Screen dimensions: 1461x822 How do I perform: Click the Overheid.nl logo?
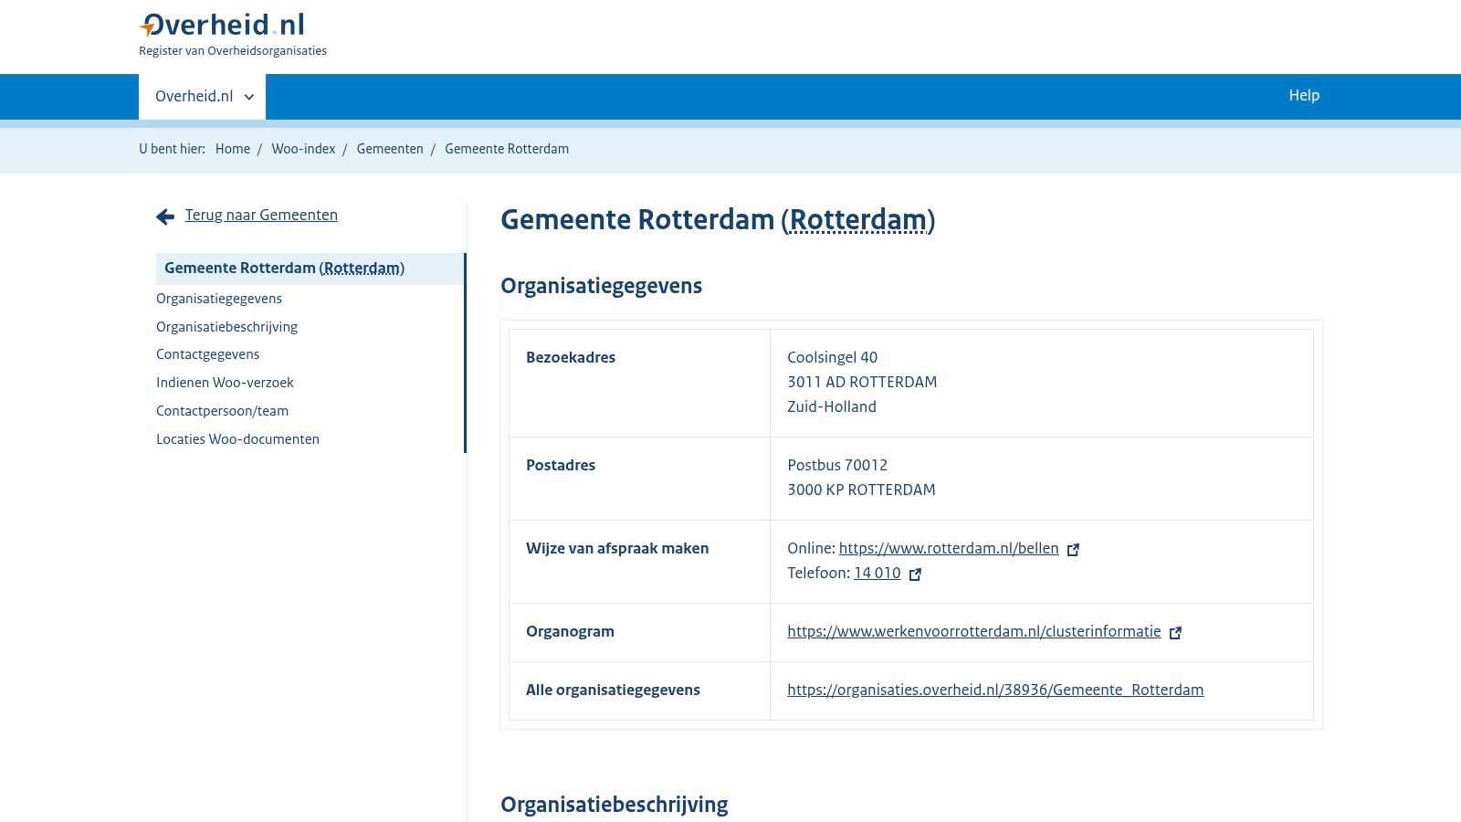point(222,25)
